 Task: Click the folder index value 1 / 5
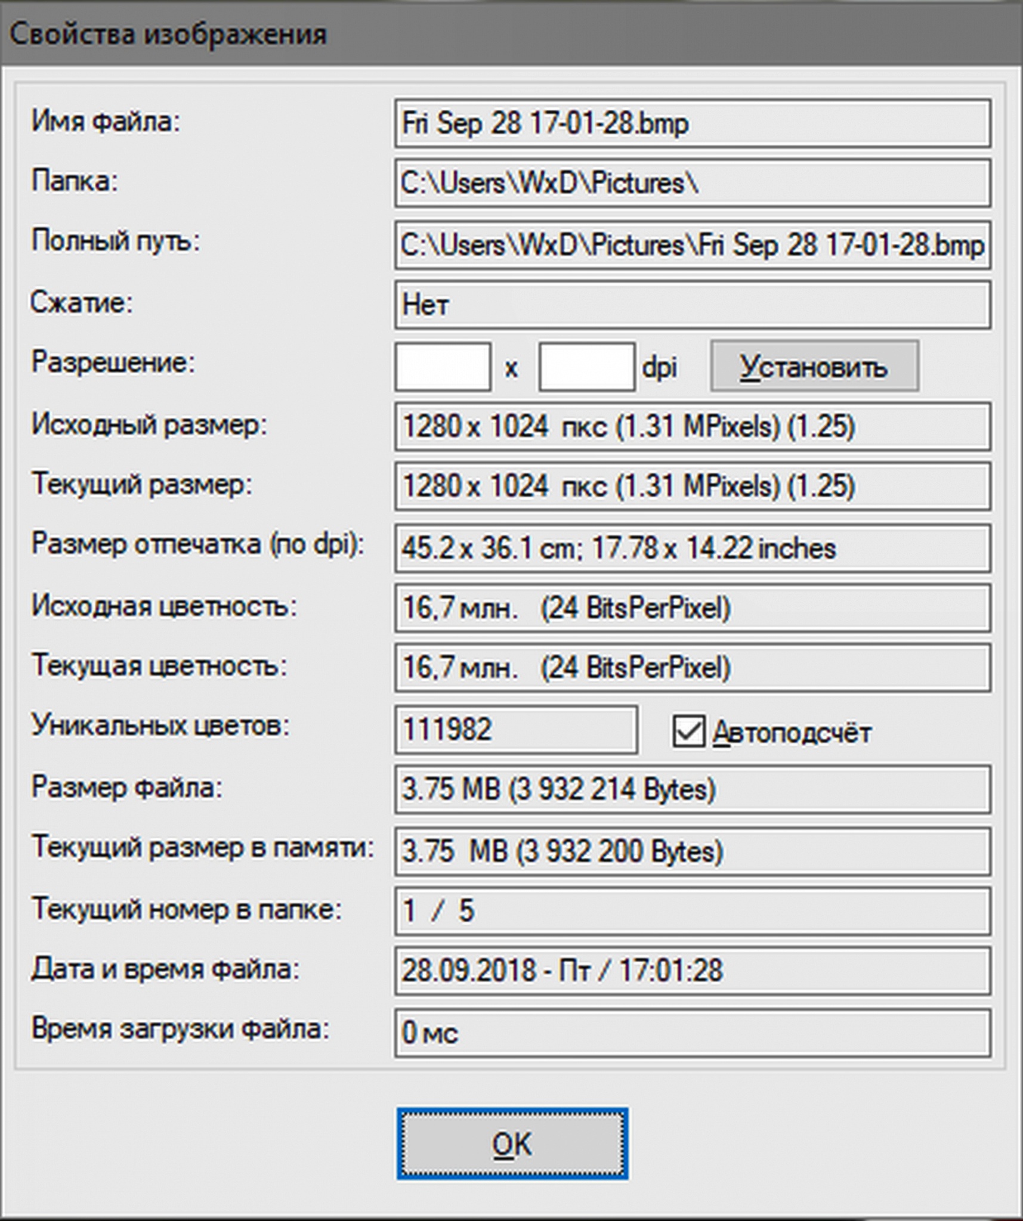[693, 911]
